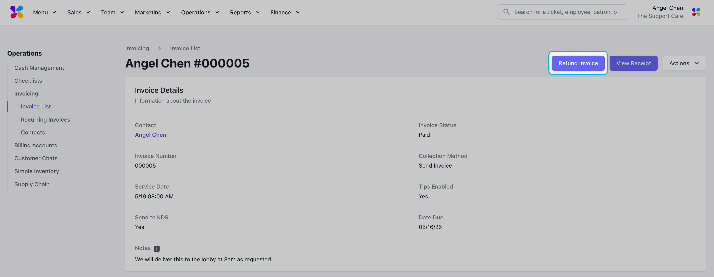Open Invoice List breadcrumb link
714x277 pixels.
[x=185, y=48]
